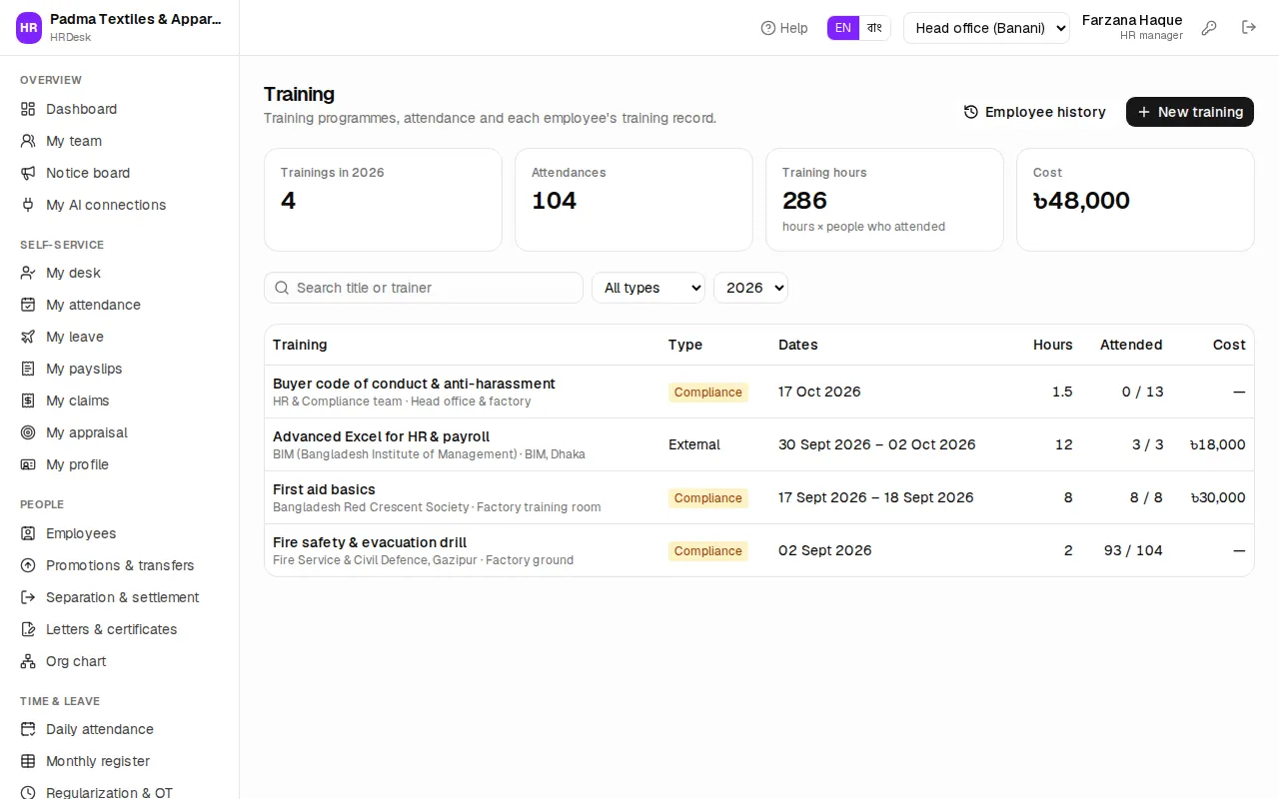Click the New training button
This screenshot has width=1279, height=799.
pos(1190,112)
